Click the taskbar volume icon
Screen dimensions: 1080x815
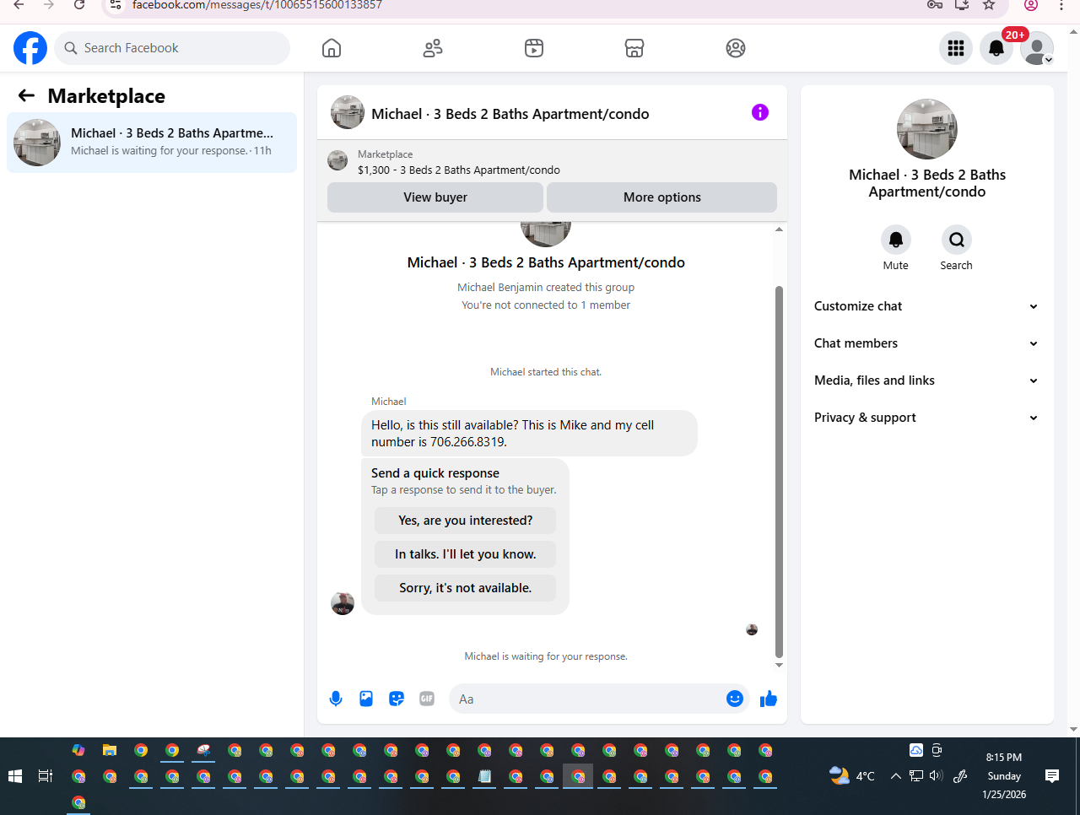point(936,776)
